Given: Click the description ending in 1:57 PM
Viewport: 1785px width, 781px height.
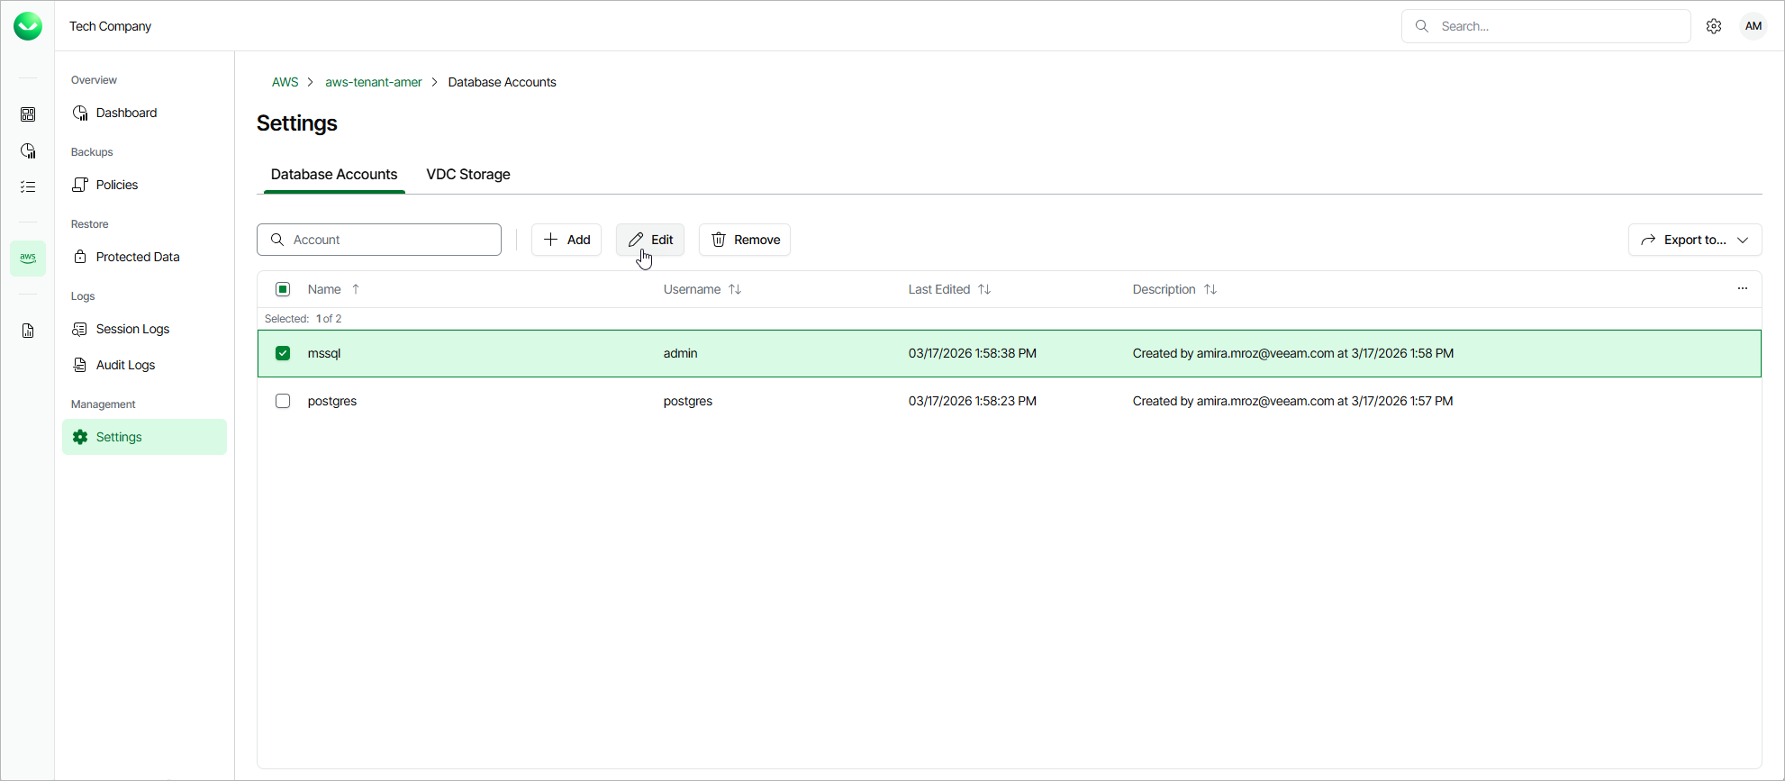Looking at the screenshot, I should (1293, 401).
